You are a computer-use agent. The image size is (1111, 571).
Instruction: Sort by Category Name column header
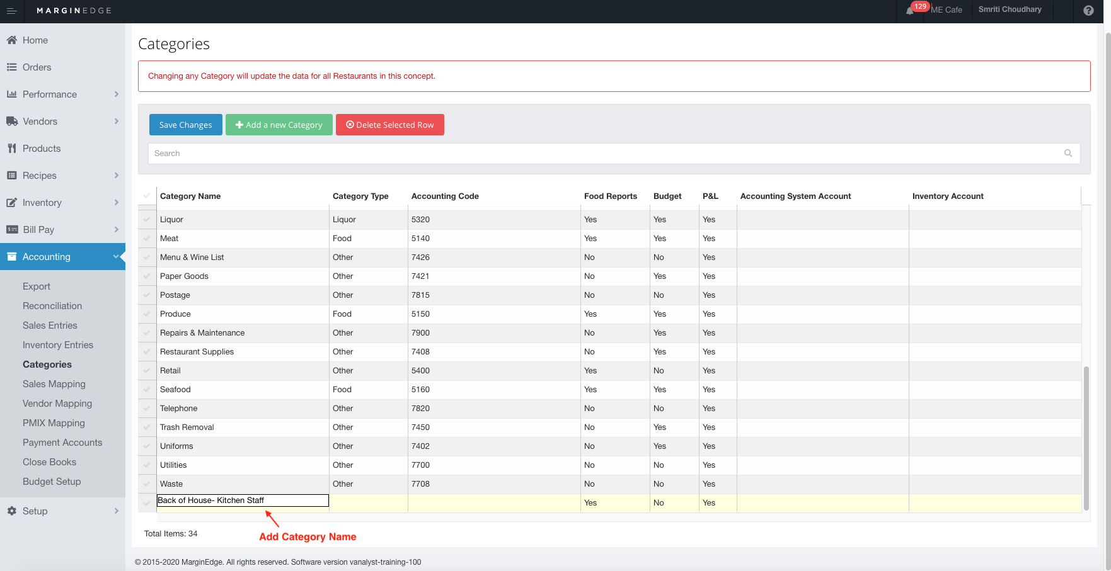(x=190, y=196)
